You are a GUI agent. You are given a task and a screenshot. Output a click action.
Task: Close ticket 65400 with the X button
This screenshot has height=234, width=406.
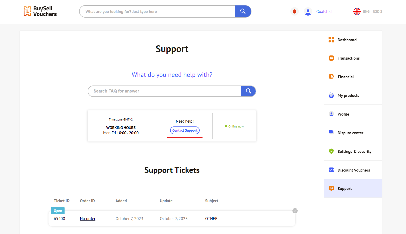(295, 211)
